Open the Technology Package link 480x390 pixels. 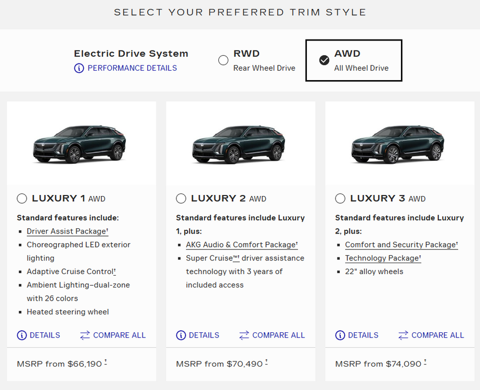(x=382, y=258)
